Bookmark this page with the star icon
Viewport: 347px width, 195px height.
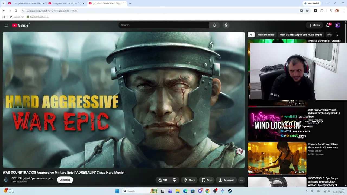[x=307, y=11]
